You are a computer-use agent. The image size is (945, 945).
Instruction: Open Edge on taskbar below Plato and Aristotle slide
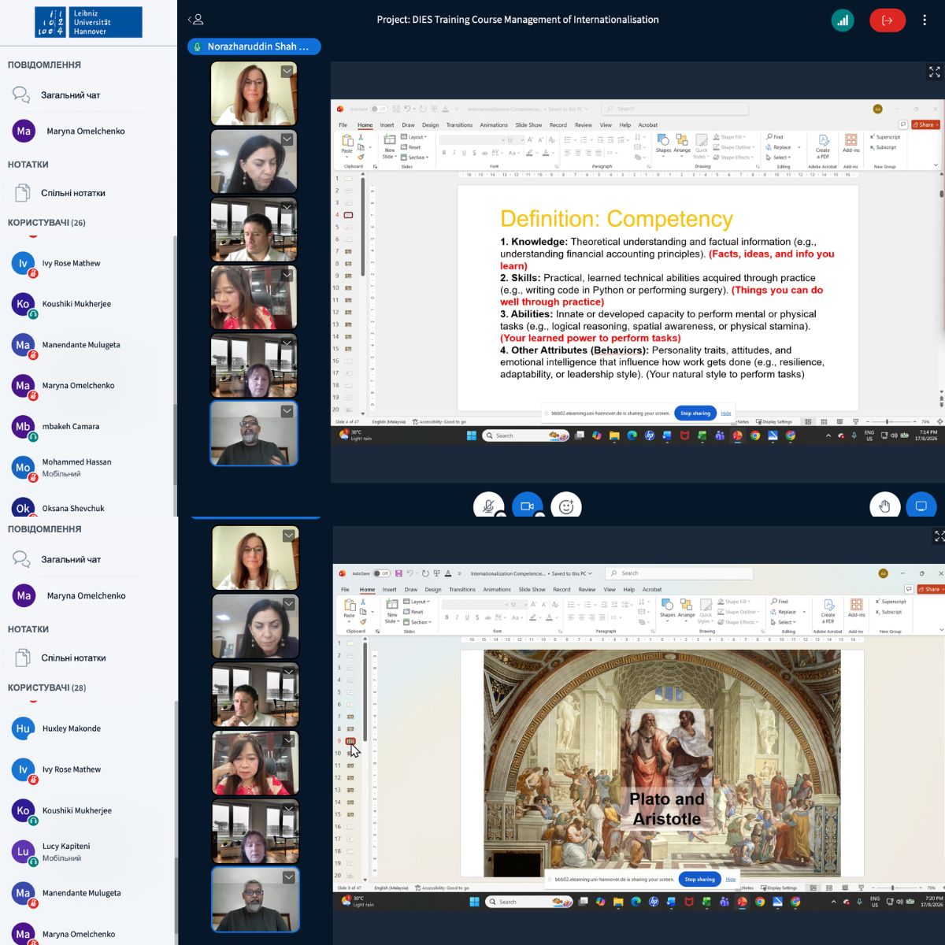(636, 902)
